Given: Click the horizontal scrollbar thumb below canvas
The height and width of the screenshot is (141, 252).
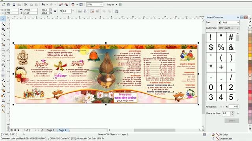Looking at the screenshot, I should pyautogui.click(x=155, y=130).
